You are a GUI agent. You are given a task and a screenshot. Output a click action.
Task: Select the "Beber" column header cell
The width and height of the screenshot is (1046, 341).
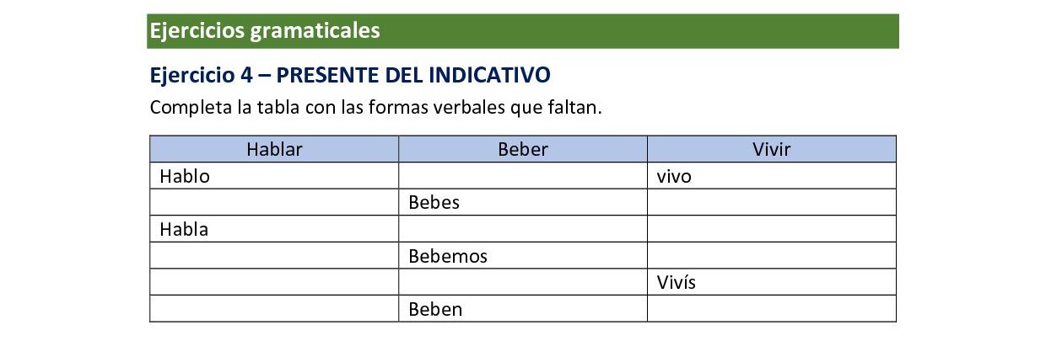[x=522, y=150]
